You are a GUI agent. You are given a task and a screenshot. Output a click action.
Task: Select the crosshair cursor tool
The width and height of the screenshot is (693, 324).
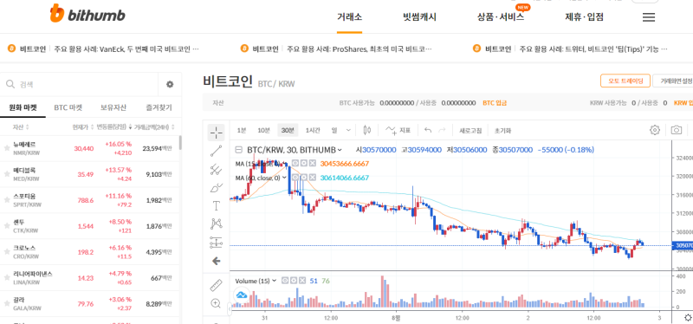(216, 132)
